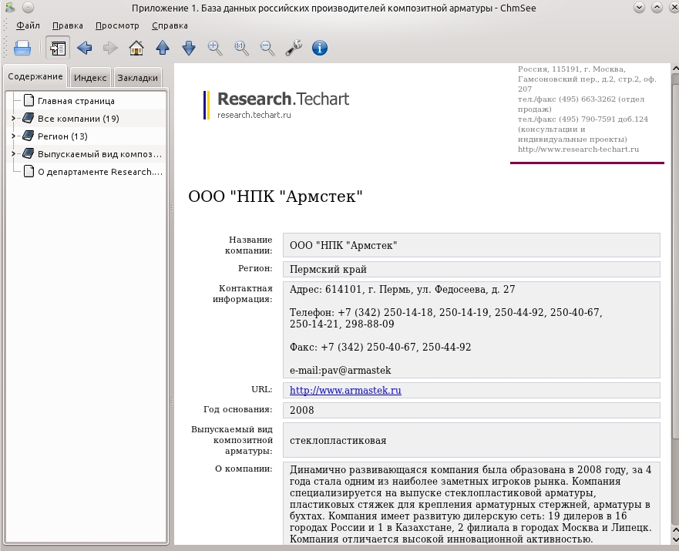
Task: Select Все компании (19) tree item
Action: coord(79,119)
